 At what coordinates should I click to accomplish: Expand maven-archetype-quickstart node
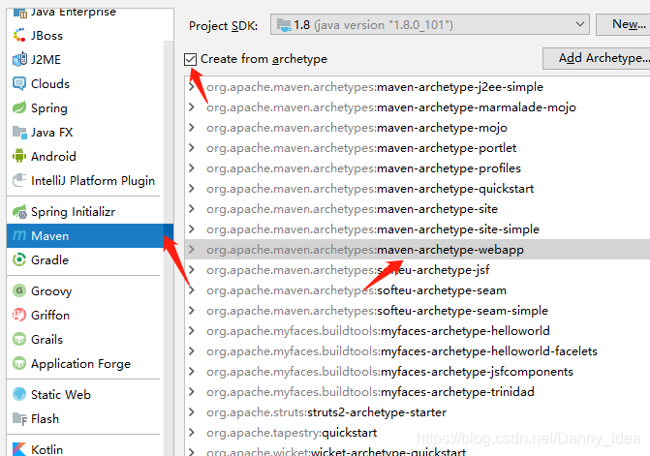(192, 189)
